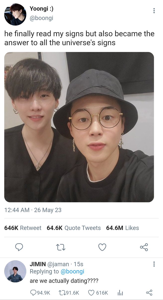Like JIMIN's reply showing 616K
Viewport: 163px width, 300px height.
point(98,292)
